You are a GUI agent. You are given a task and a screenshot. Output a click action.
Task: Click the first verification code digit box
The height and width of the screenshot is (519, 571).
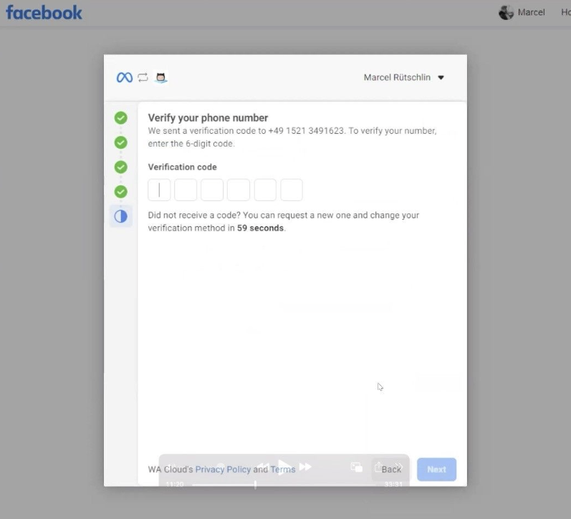[159, 190]
